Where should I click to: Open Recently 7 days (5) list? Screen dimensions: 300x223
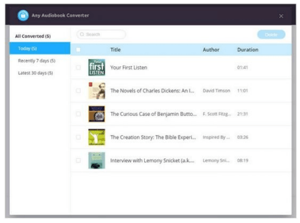(x=37, y=61)
